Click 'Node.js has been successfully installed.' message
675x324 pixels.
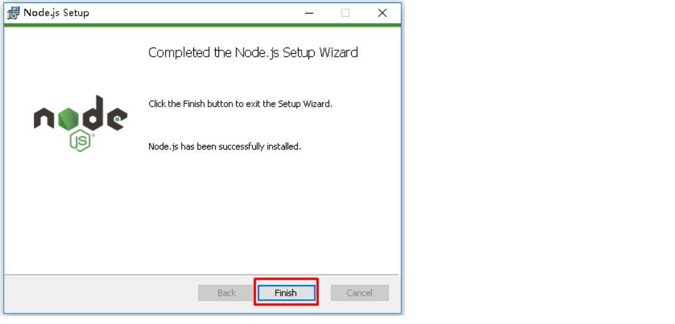point(224,147)
